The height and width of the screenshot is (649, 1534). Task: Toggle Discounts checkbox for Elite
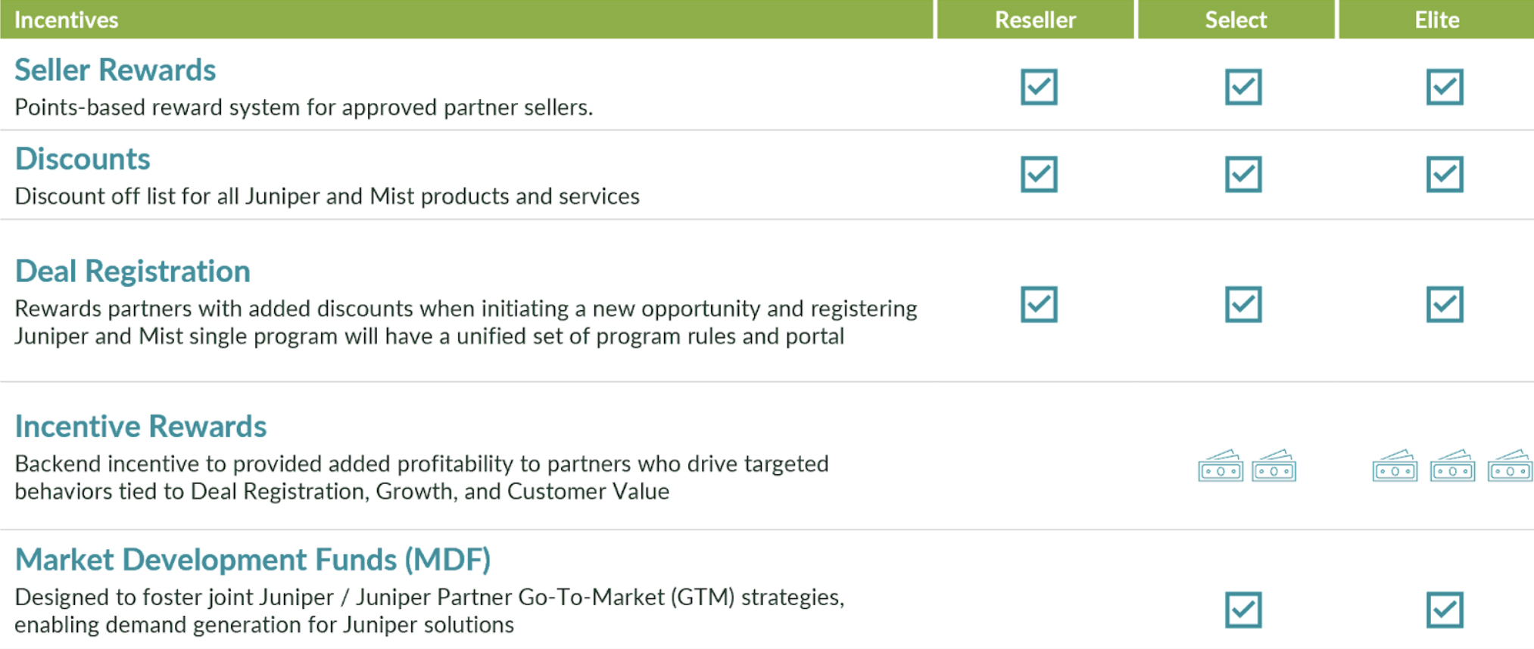[x=1445, y=175]
